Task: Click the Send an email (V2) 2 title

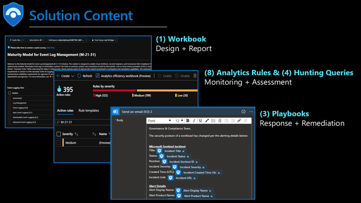Action: click(137, 112)
